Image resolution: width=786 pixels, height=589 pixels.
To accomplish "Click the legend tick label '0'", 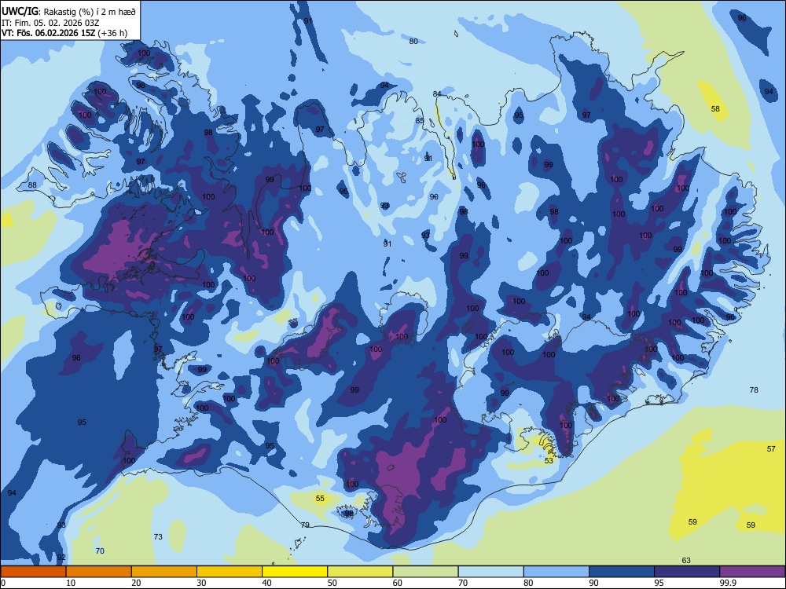I will point(3,583).
